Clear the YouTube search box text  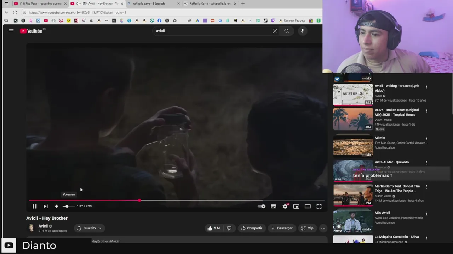[275, 31]
